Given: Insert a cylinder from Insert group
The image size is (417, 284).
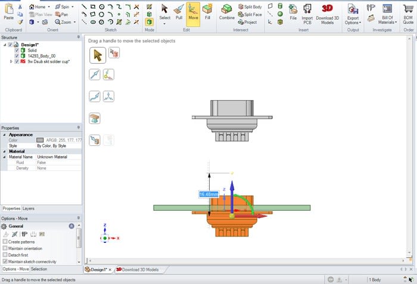Looking at the screenshot, I should tap(280, 6).
